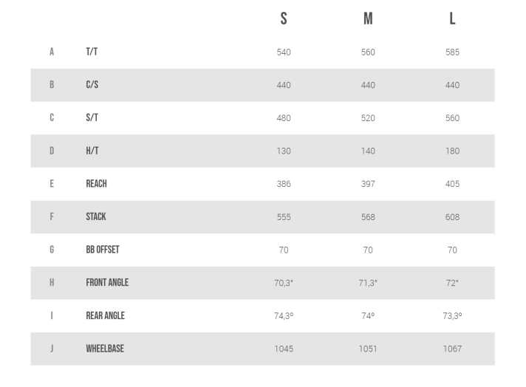Viewport: 526px width, 387px height.
Task: Select the 72° front angle value
Action: click(x=452, y=283)
